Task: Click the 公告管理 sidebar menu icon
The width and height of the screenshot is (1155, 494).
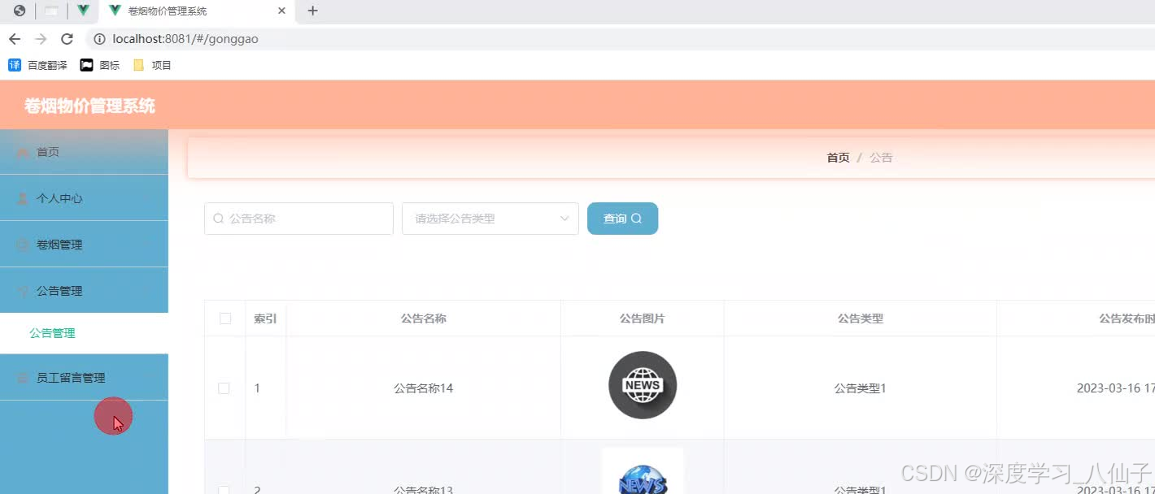Action: coord(21,290)
